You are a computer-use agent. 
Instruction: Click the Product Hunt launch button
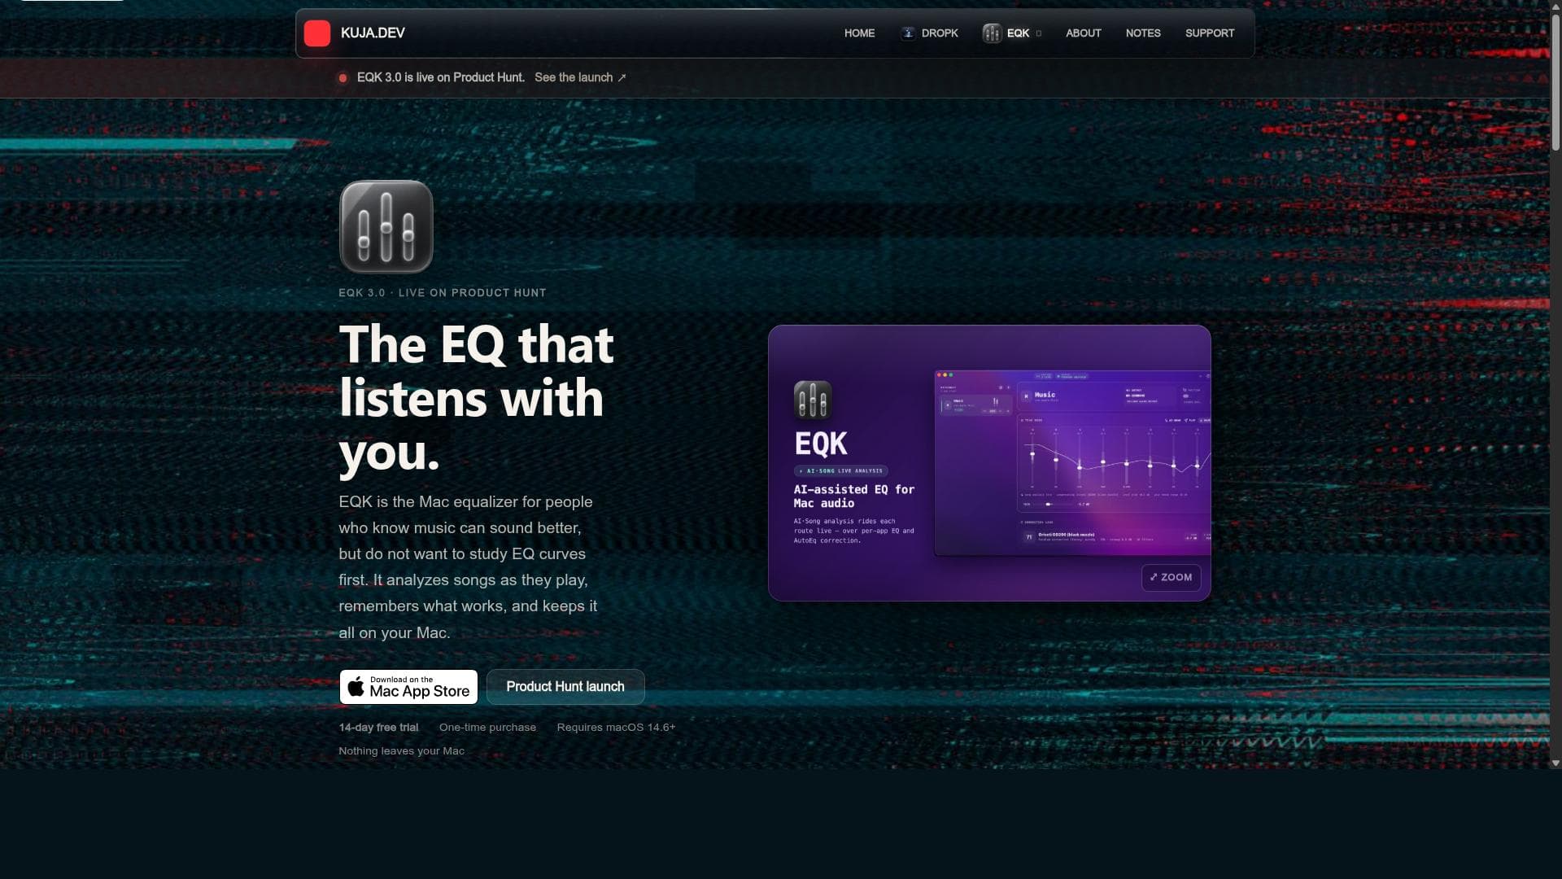pyautogui.click(x=565, y=687)
